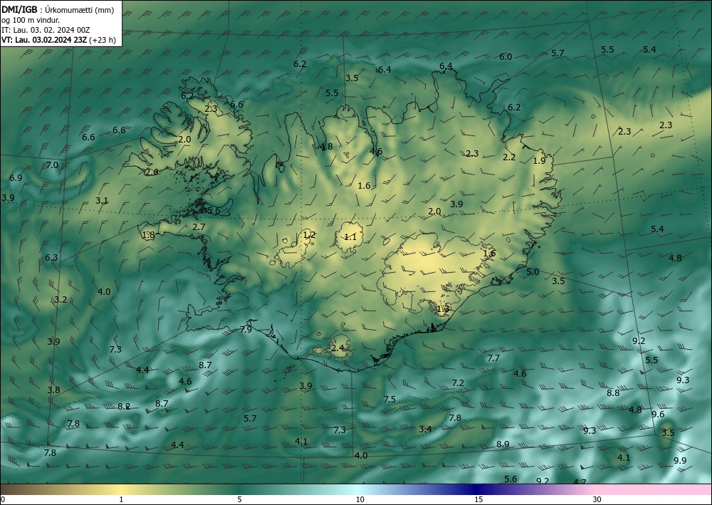Click the 1.1 value on the glacier
The image size is (712, 505).
click(x=350, y=236)
